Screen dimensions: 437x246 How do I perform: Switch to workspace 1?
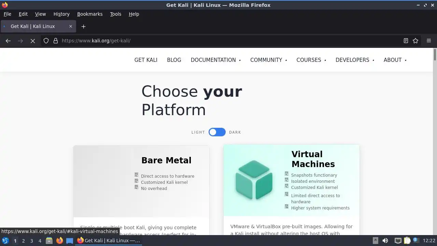[15, 241]
